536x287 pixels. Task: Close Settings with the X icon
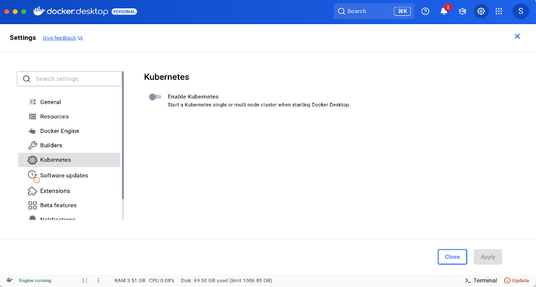(x=517, y=36)
